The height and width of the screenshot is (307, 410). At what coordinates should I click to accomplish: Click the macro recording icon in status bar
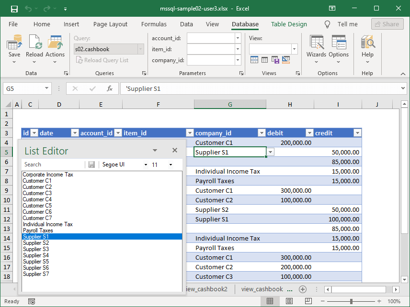pos(32,301)
